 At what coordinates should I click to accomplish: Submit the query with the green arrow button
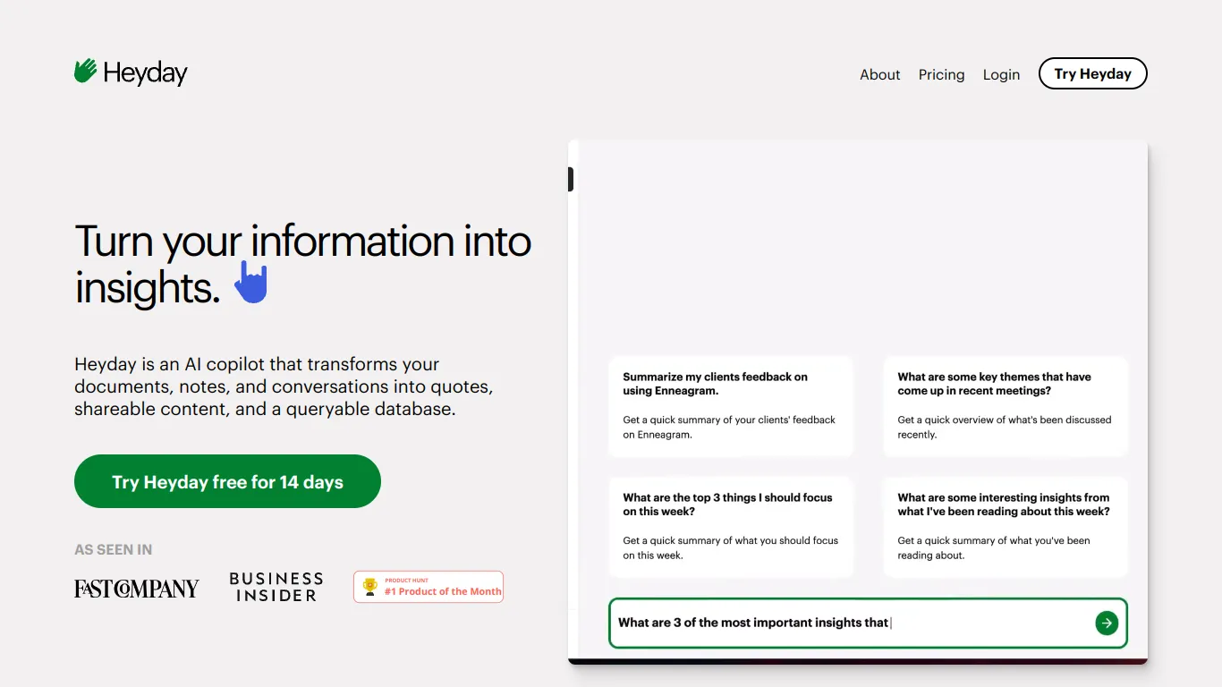1107,623
